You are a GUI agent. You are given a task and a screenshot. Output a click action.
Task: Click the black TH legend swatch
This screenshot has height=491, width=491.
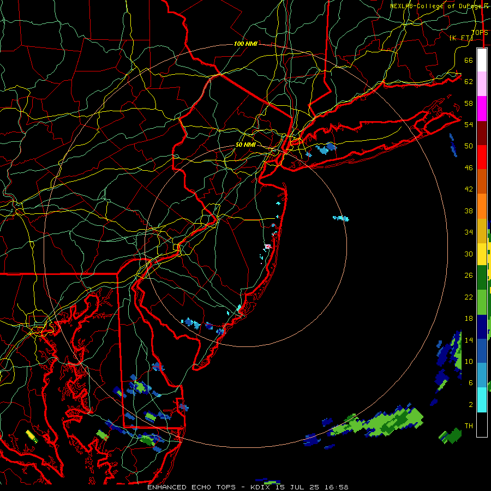tap(482, 424)
